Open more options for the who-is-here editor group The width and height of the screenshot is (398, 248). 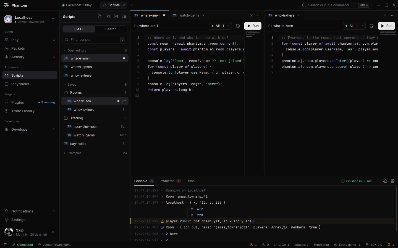393,15
